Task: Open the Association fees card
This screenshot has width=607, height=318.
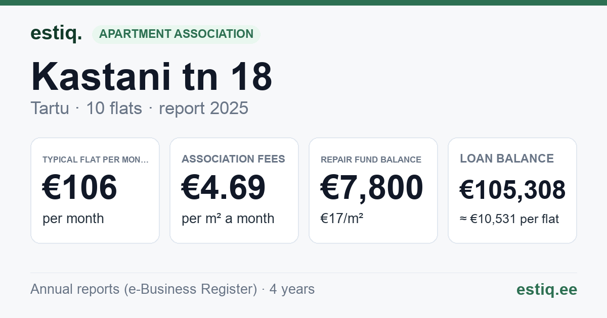Action: [x=234, y=190]
